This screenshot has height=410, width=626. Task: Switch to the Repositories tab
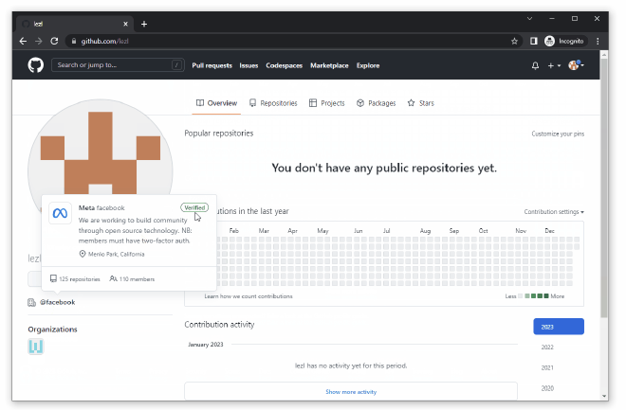[273, 103]
